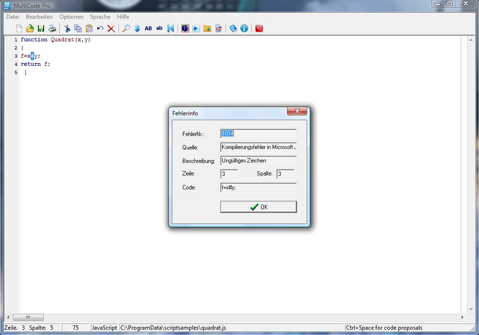The width and height of the screenshot is (479, 335).
Task: Open the Datei menu
Action: click(12, 17)
